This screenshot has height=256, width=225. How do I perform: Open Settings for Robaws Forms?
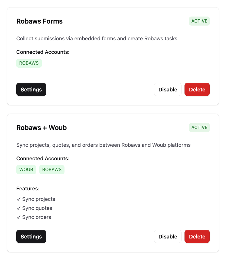pos(31,89)
